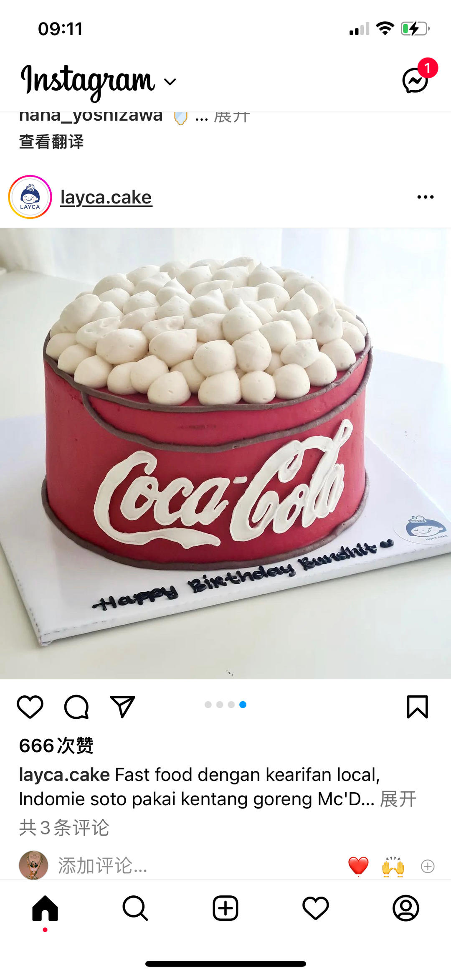
Task: Add the red heart quick reaction
Action: coord(358,866)
